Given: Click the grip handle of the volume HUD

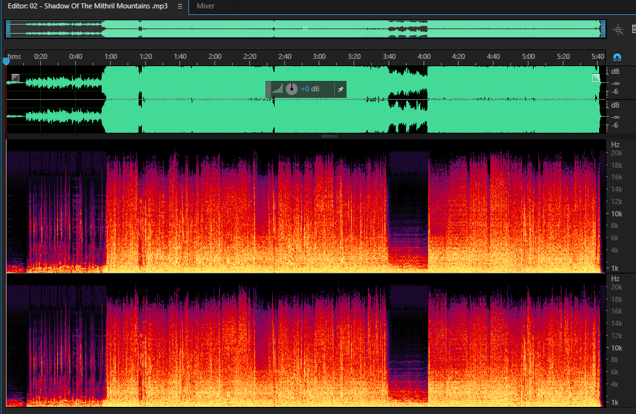Looking at the screenshot, I should (268, 89).
